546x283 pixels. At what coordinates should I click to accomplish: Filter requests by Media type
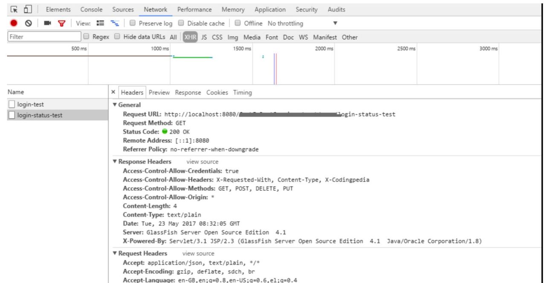click(x=252, y=37)
